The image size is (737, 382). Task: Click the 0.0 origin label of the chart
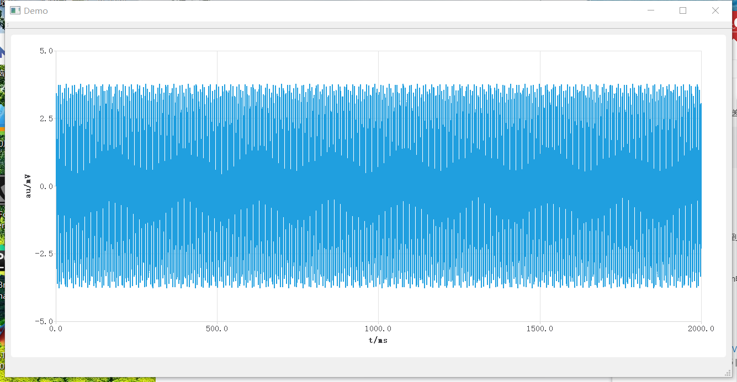(x=56, y=329)
